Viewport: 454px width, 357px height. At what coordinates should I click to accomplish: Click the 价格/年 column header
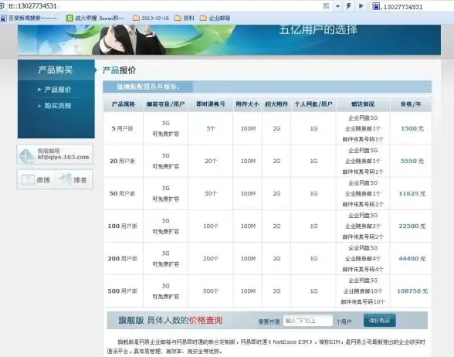[411, 104]
